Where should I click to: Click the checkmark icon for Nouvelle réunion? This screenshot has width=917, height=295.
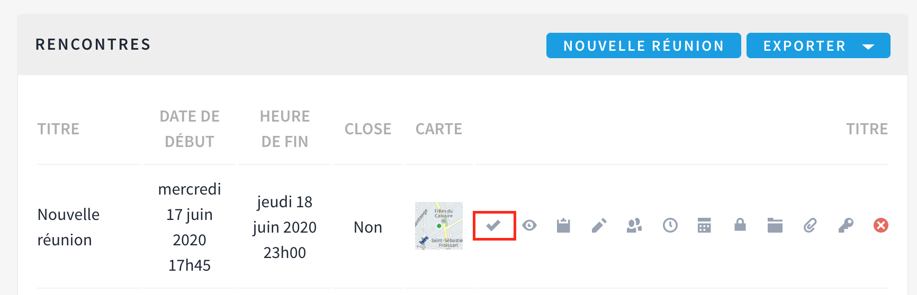(493, 226)
